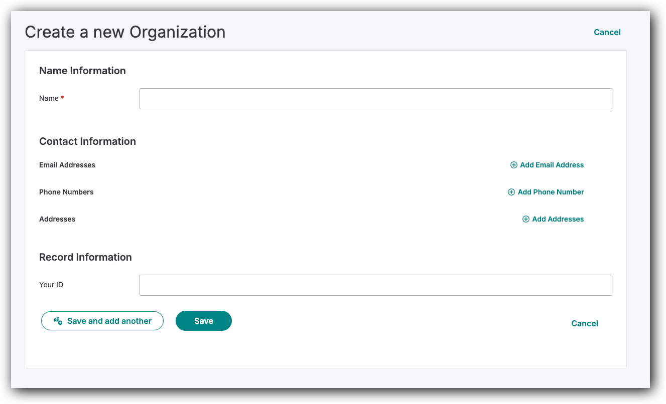Image resolution: width=666 pixels, height=404 pixels.
Task: Focus the Your ID input field
Action: click(x=375, y=285)
